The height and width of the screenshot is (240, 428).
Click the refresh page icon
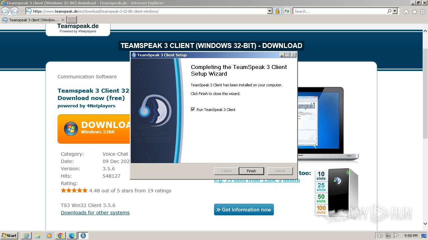[287, 11]
